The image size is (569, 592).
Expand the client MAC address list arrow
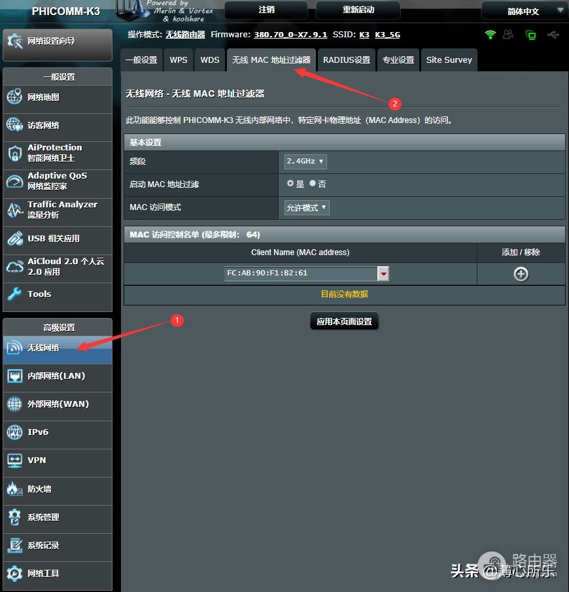coord(383,273)
